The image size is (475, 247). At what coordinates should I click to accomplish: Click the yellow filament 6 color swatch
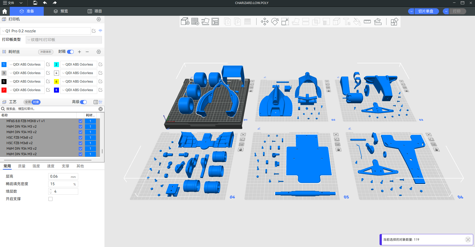[56, 82]
